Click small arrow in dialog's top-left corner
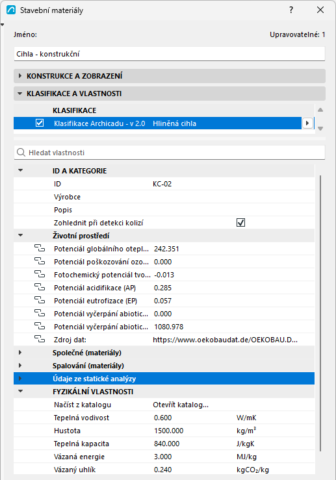The image size is (336, 480). tap(2, 25)
